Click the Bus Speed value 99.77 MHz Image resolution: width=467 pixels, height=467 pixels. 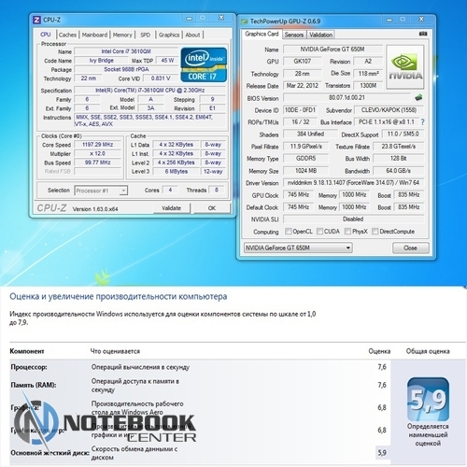(97, 163)
